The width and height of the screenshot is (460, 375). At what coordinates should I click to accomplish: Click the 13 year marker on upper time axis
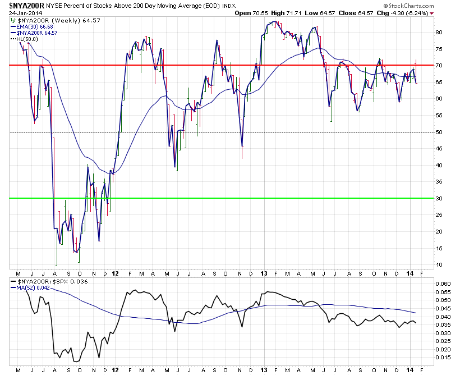click(x=264, y=273)
